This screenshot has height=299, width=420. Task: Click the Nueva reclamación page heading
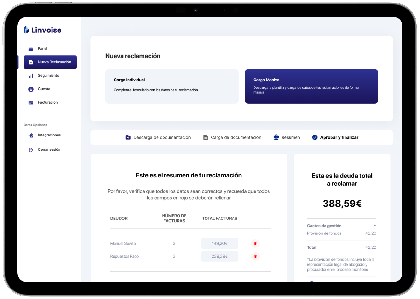[x=133, y=56]
